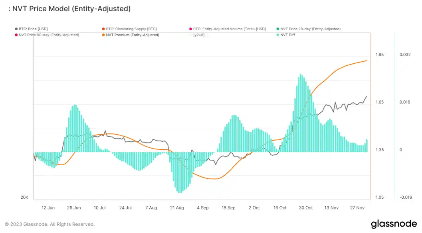The height and width of the screenshot is (233, 422).
Task: Click the pink NVT Price 90-day dot
Action: pos(16,35)
